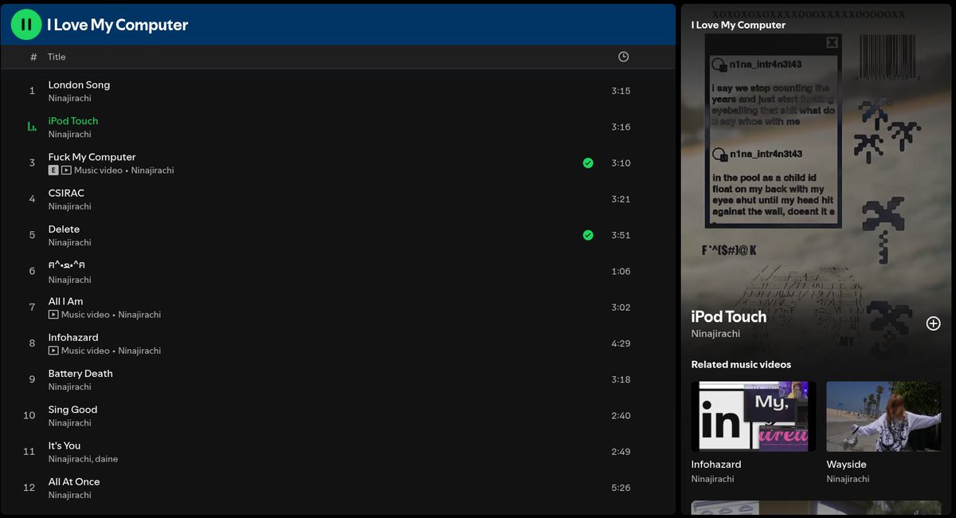Open the daine artist link on It's You

point(107,459)
